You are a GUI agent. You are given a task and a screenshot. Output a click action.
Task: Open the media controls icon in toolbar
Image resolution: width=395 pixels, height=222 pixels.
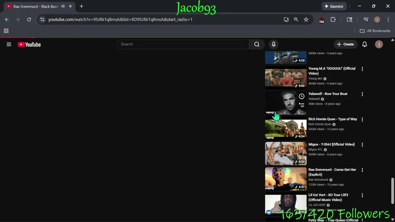(366, 19)
